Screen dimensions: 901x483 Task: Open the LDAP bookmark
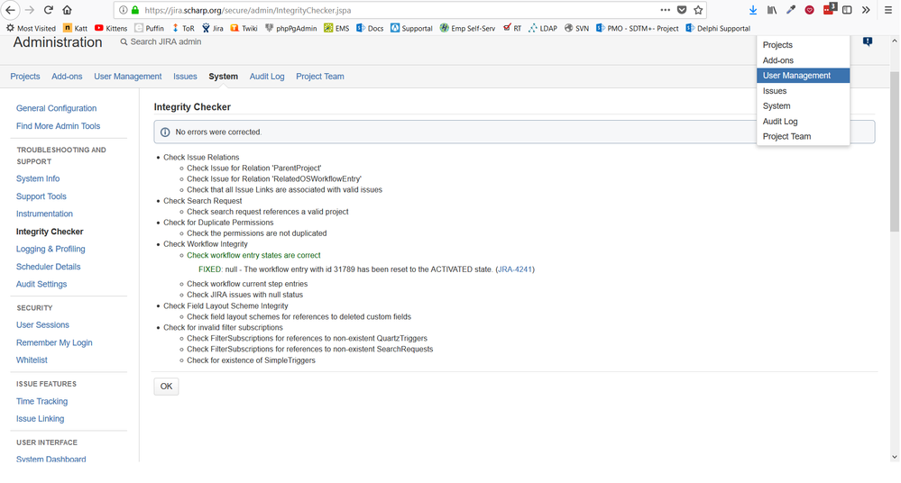(542, 28)
